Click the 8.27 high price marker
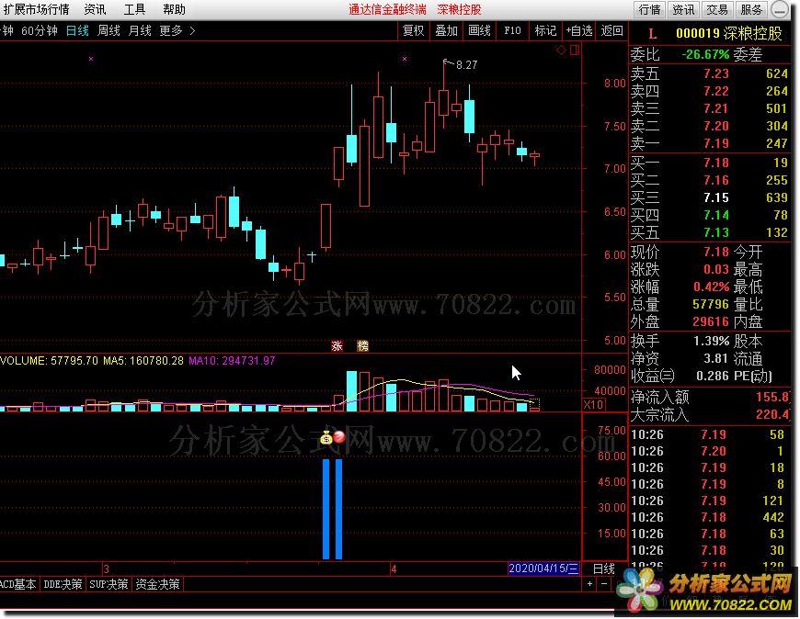The image size is (800, 619). tap(466, 64)
